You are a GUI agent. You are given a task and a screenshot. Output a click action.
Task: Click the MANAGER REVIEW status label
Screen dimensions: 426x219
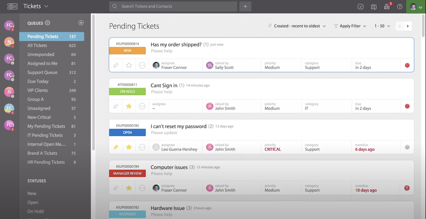pyautogui.click(x=127, y=173)
